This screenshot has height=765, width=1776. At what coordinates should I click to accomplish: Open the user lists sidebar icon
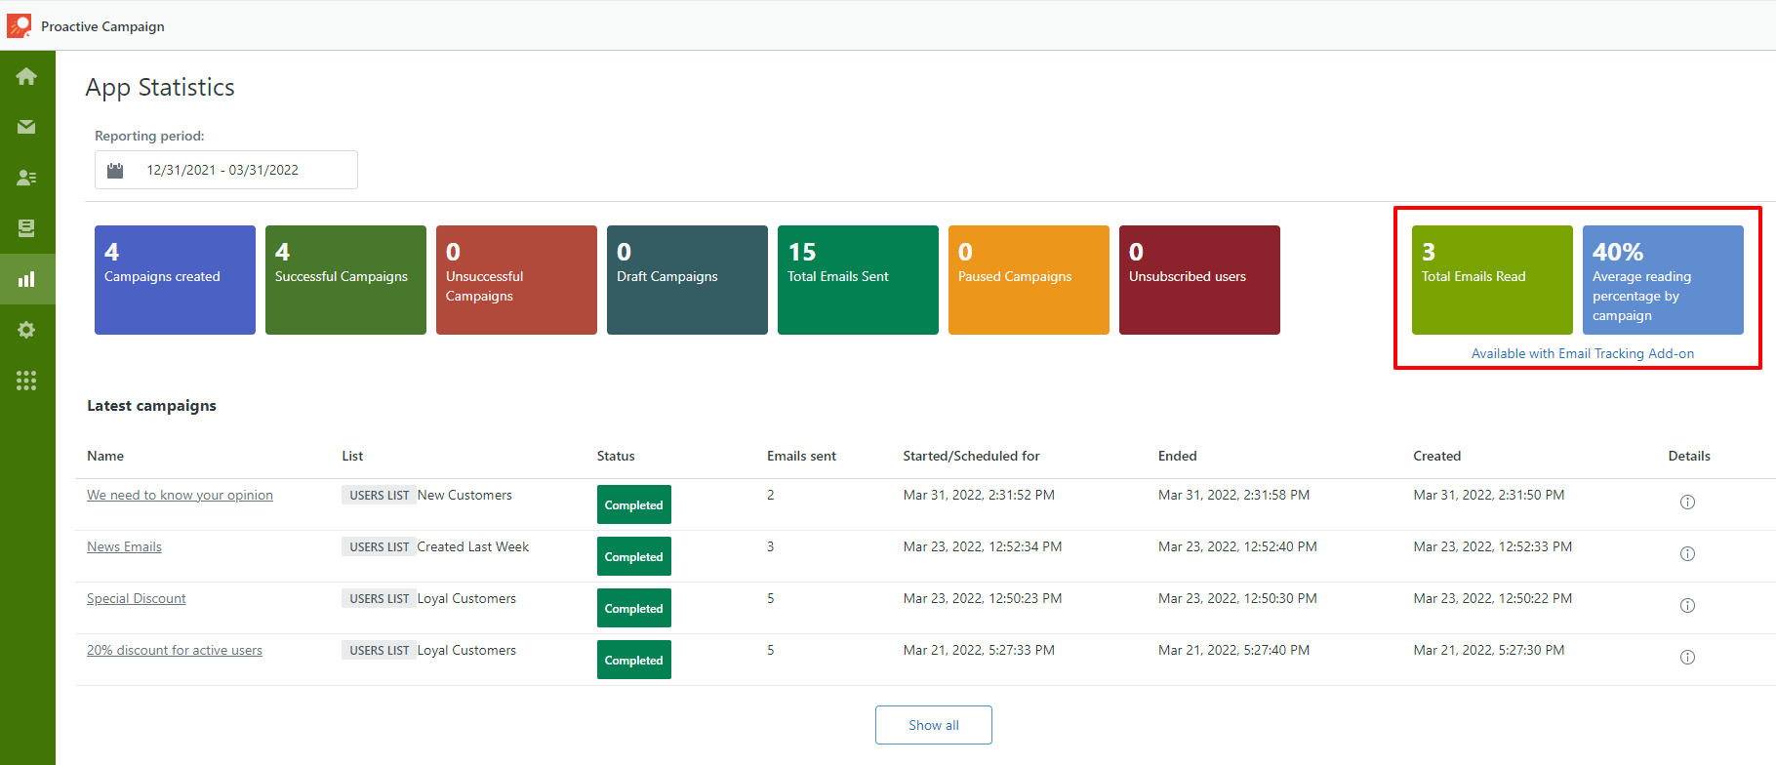26,178
